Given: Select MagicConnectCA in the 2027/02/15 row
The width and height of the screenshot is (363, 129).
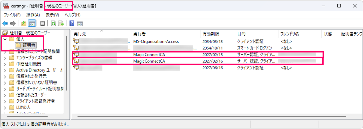Looking at the screenshot, I should 149,55.
